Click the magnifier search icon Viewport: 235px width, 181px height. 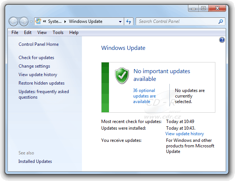(x=221, y=21)
